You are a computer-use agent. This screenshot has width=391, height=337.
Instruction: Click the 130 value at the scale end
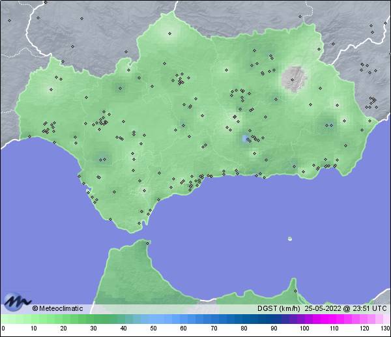tap(385, 329)
